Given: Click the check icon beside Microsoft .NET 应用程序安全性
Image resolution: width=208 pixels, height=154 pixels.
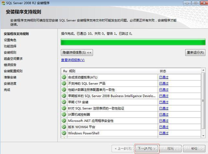Looking at the screenshot, I should tap(64, 121).
